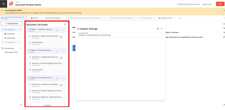The width and height of the screenshot is (225, 110).
Task: Expand the Chapter Settings panel to full size
Action: pyautogui.click(x=158, y=29)
